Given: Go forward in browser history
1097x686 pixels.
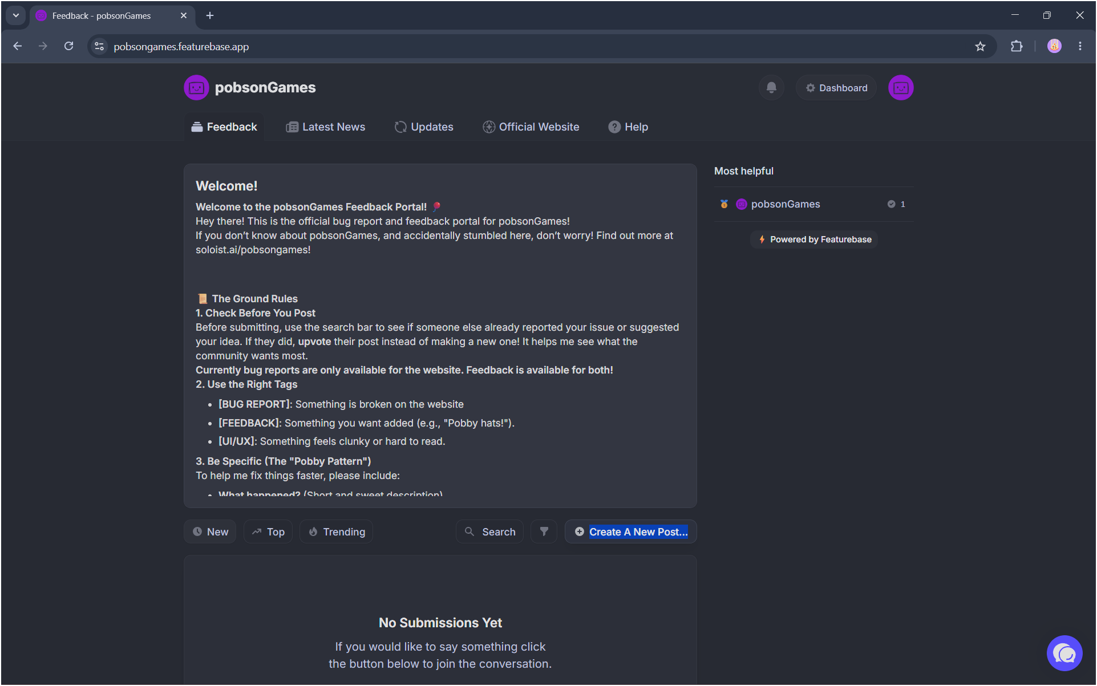Looking at the screenshot, I should pyautogui.click(x=43, y=46).
